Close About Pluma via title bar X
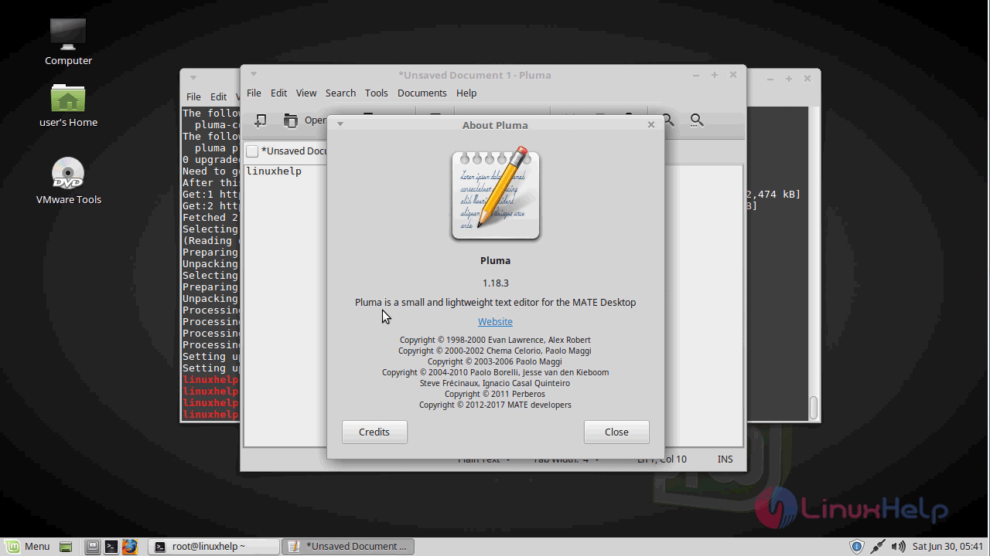990x556 pixels. pos(651,124)
